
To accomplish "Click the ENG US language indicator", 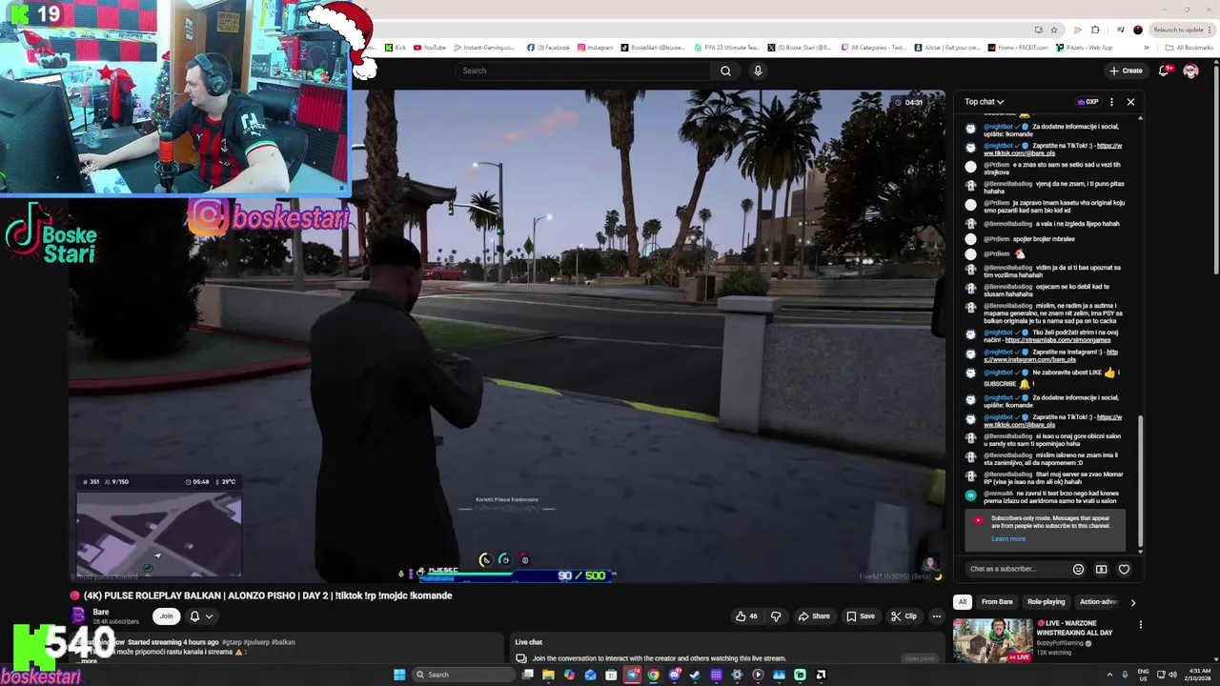I will click(x=1144, y=675).
